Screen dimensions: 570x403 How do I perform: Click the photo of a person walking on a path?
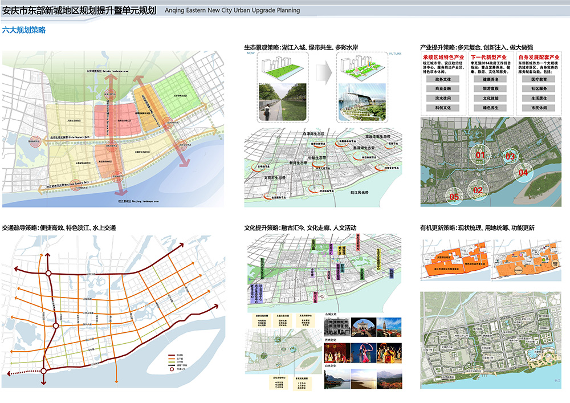(x=283, y=102)
